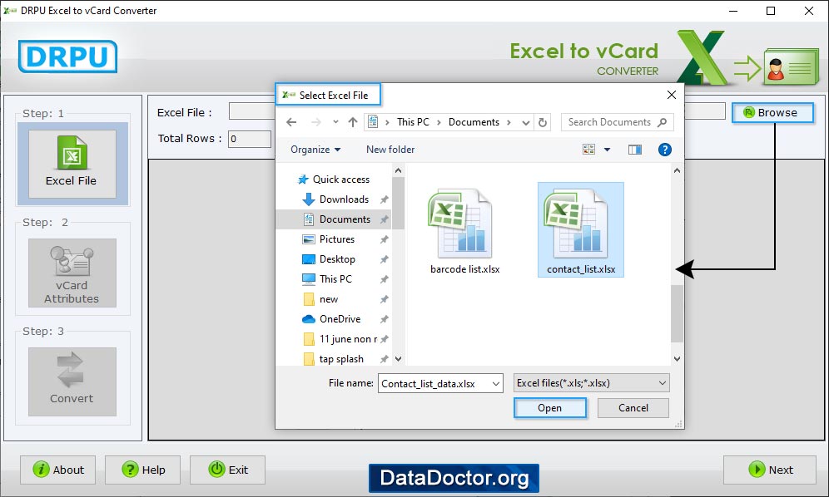Change view with the view icon
The image size is (829, 497).
tap(589, 150)
